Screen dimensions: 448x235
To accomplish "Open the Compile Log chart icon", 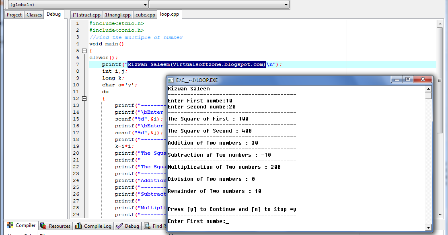I will pos(78,226).
